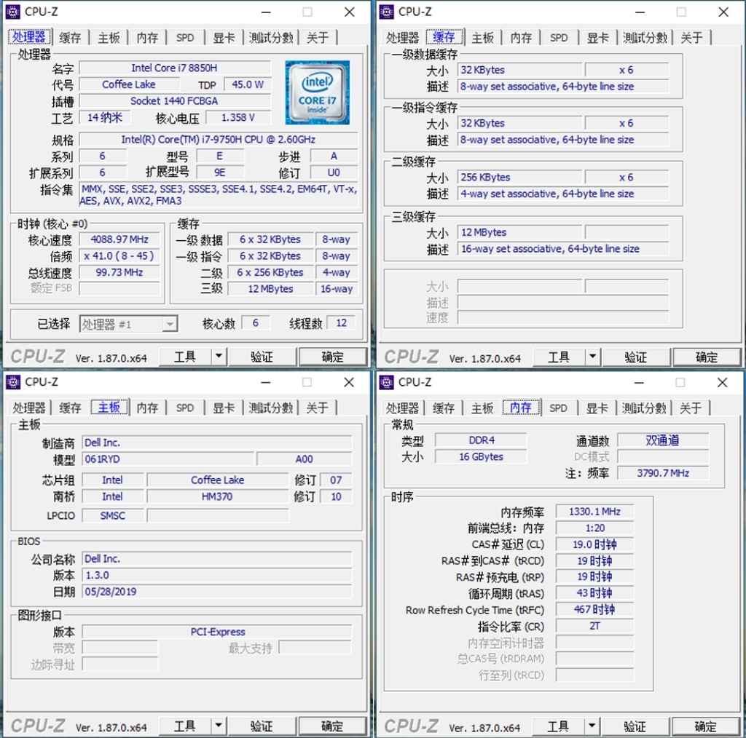Open SPD tab in processor window
This screenshot has height=738, width=746.
(x=185, y=38)
